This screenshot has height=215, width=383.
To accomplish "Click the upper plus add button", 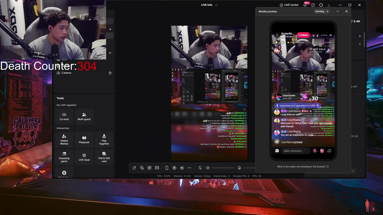I will 110,29.
